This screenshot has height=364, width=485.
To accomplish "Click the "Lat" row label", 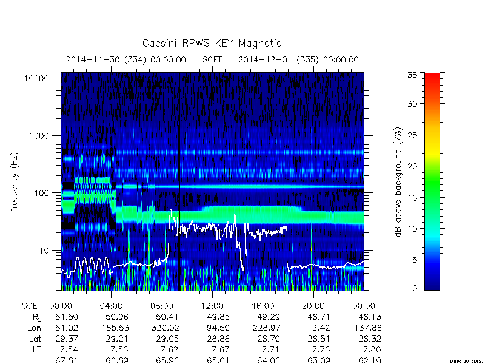I will [35, 339].
